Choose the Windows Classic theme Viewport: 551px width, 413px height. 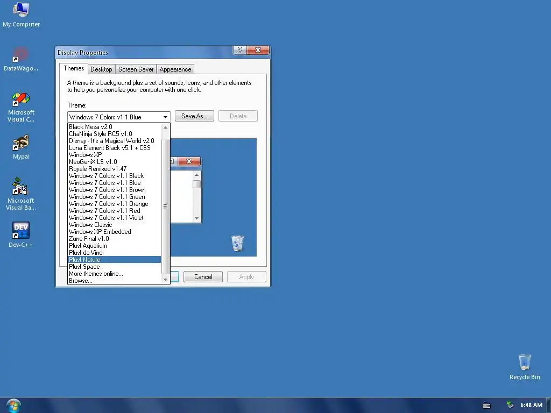click(x=114, y=225)
